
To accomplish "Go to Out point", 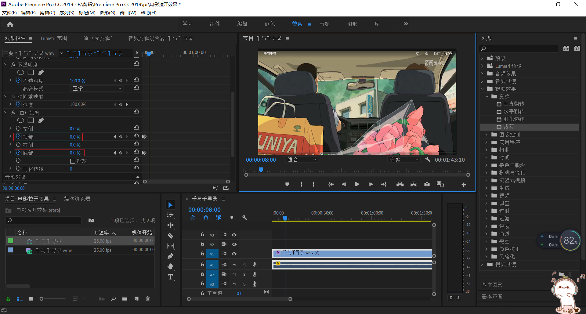I will coord(384,184).
